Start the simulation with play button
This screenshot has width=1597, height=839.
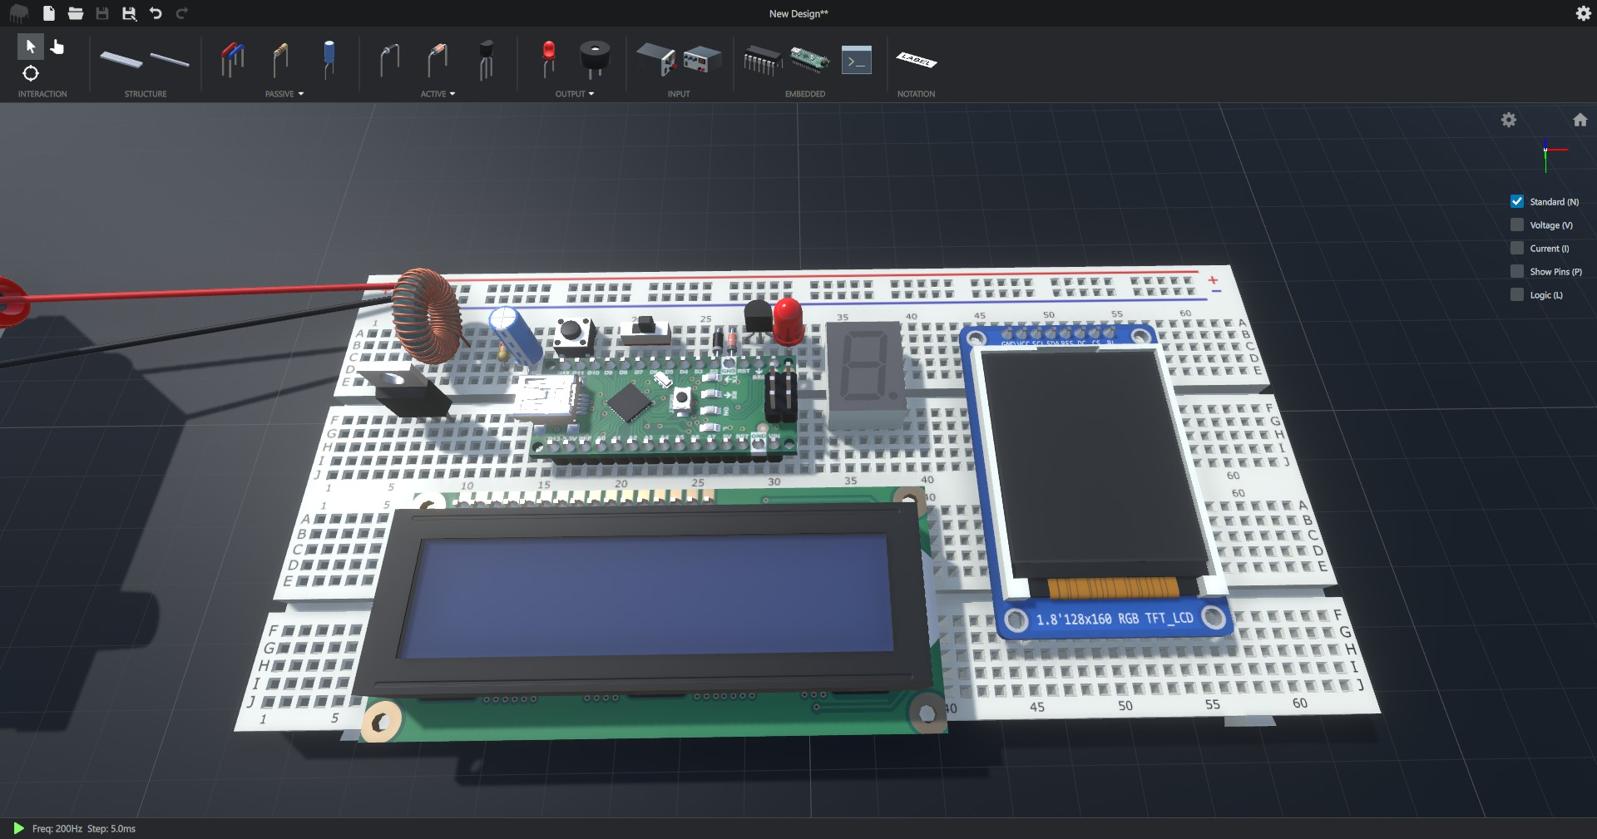[x=18, y=828]
